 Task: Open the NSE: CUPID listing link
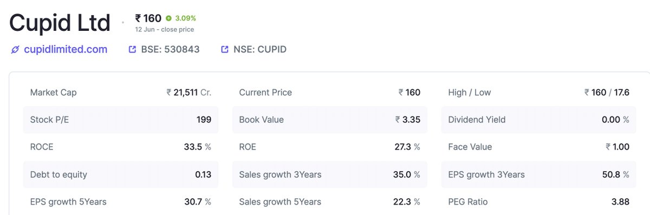click(x=260, y=50)
